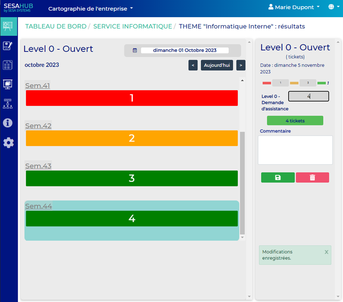
Task: Go to TABLEAU DE BORD breadcrumb
Action: point(56,26)
